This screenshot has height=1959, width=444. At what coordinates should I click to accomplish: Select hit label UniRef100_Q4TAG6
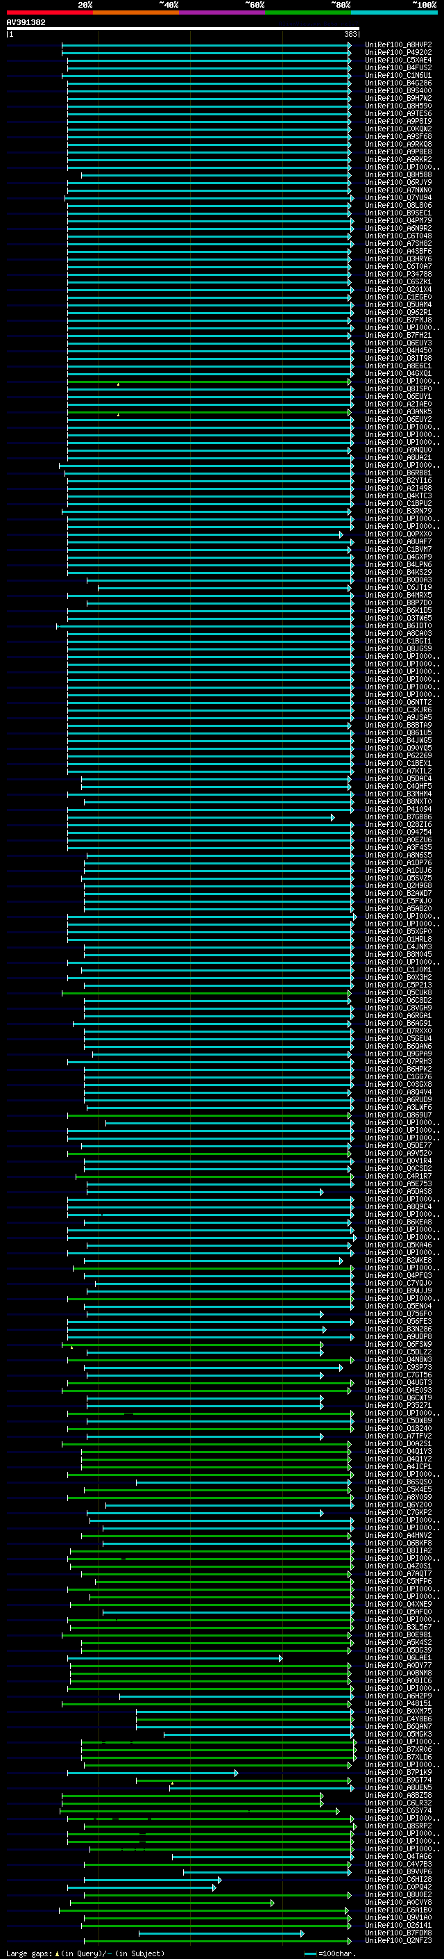click(x=398, y=1855)
